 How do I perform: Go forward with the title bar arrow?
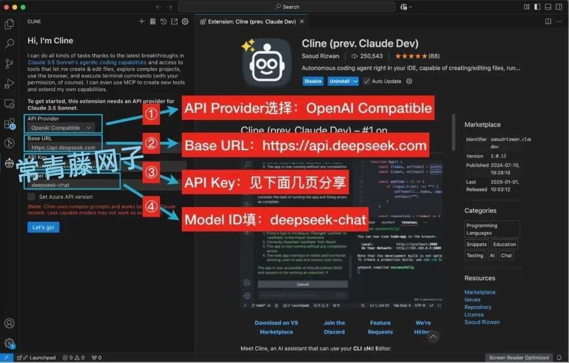170,6
